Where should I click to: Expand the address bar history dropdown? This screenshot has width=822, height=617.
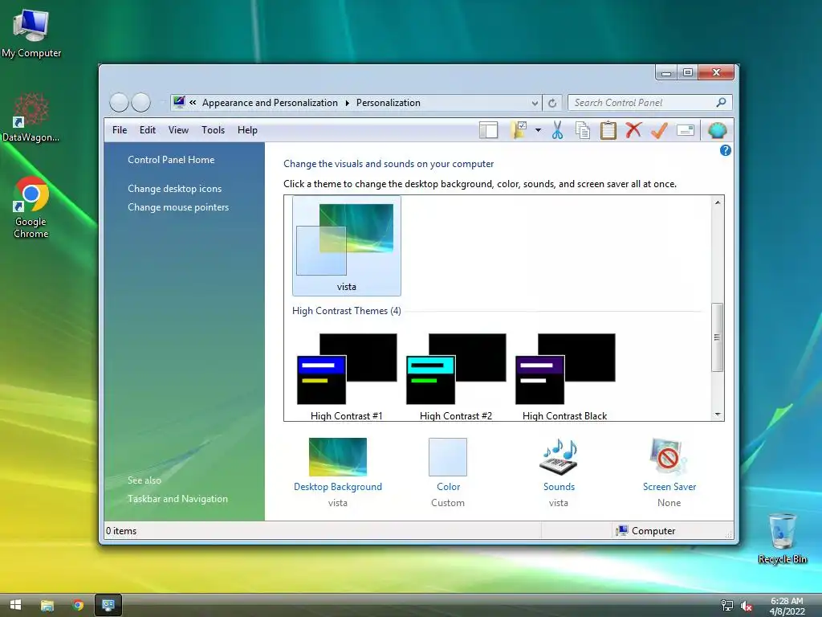pos(534,104)
